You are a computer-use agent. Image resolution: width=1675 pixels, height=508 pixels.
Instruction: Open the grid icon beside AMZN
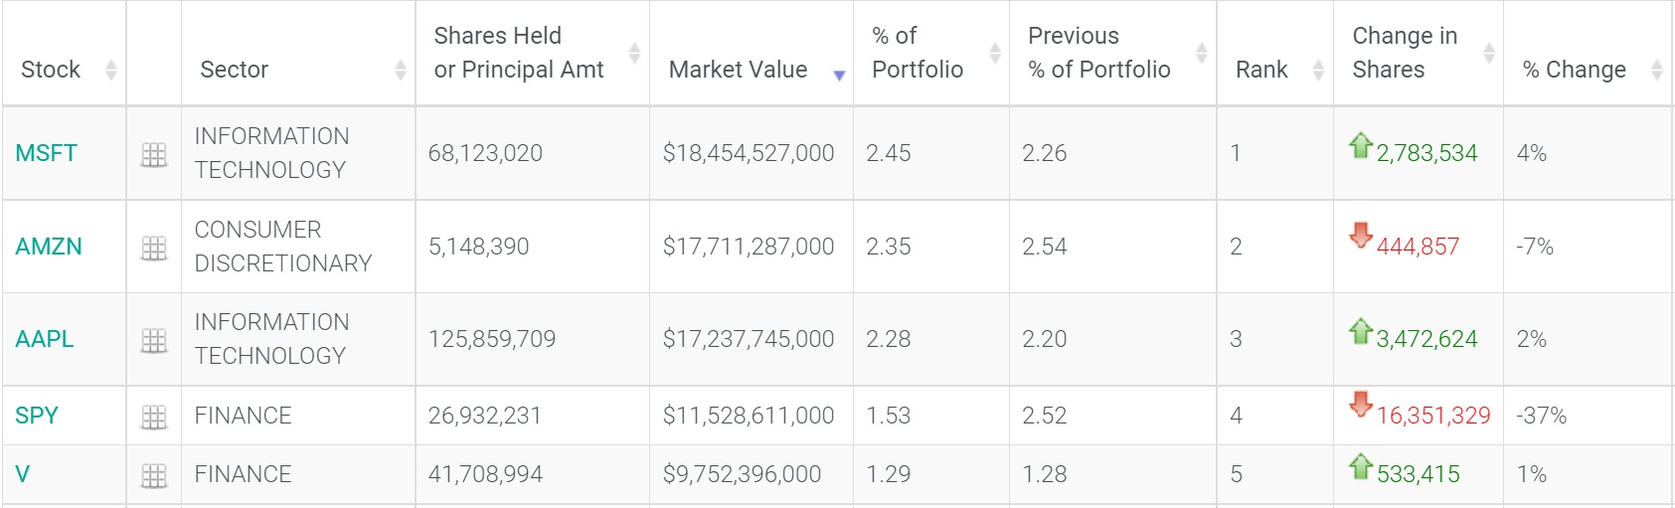pyautogui.click(x=154, y=249)
